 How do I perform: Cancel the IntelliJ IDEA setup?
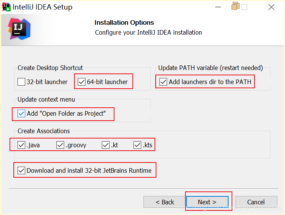pos(256,202)
